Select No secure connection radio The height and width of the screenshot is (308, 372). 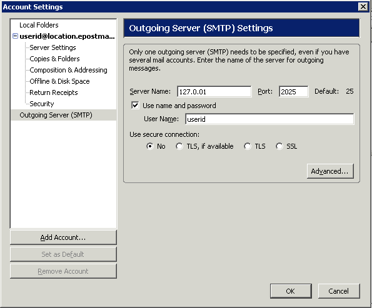(150, 146)
